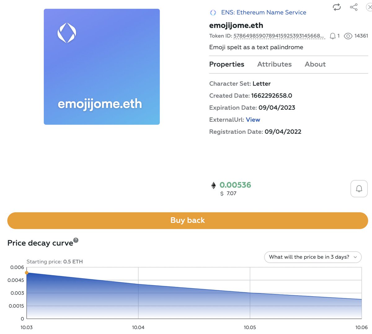Click the Price decay curve help icon
The width and height of the screenshot is (372, 334).
76,240
